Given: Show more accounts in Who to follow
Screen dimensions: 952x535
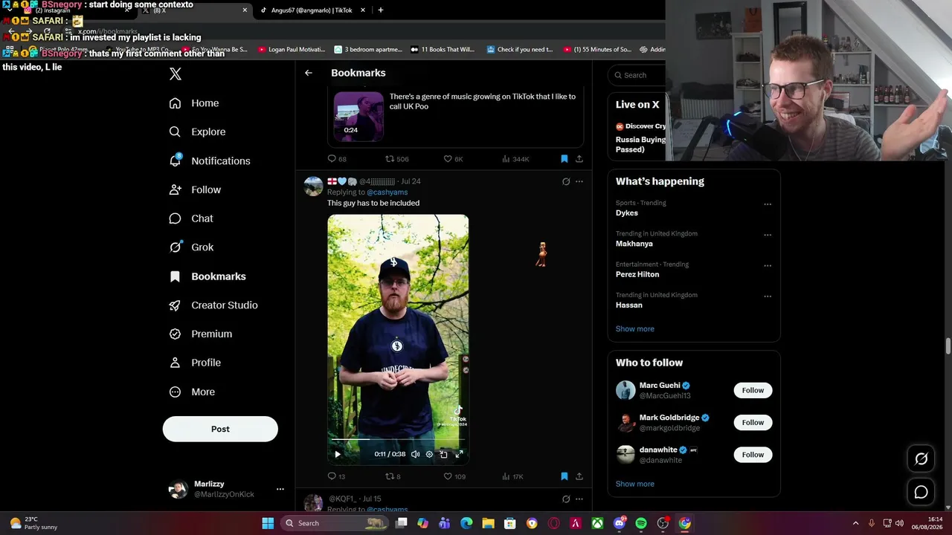Looking at the screenshot, I should click(x=635, y=484).
